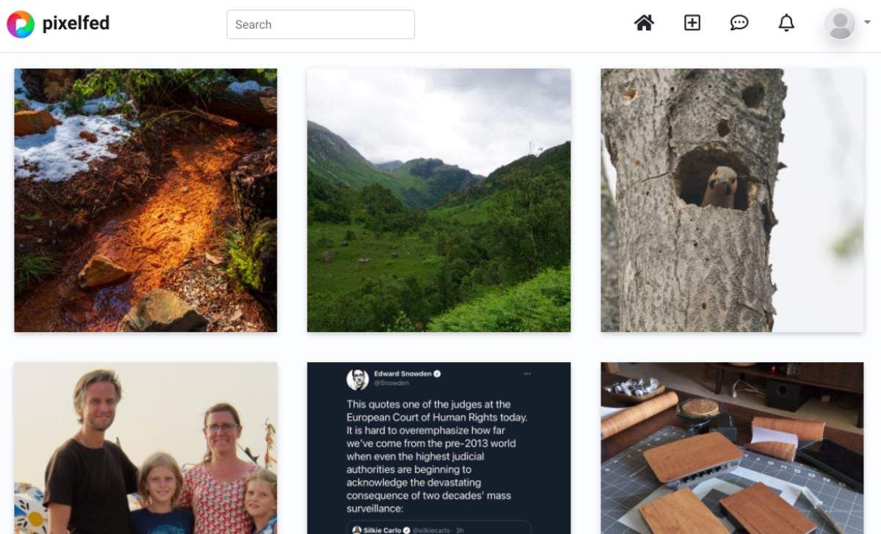
Task: Click the pixelfed brand name link
Action: tap(76, 24)
